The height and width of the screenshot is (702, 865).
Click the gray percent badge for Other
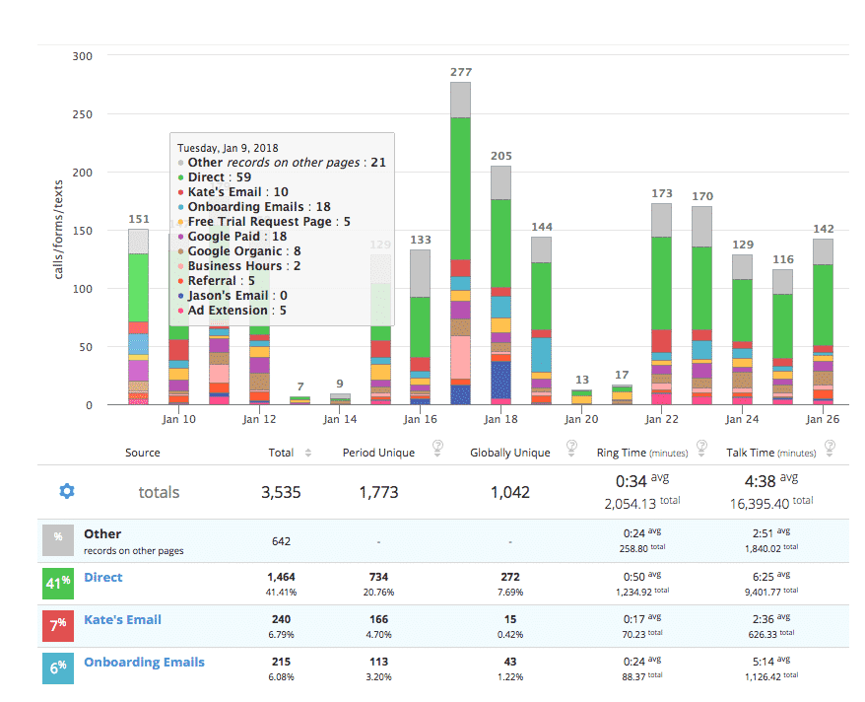click(58, 540)
